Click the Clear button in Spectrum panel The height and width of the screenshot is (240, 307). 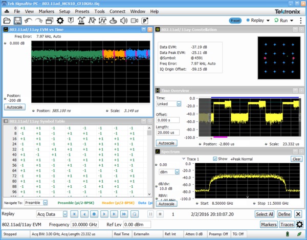pos(297,159)
